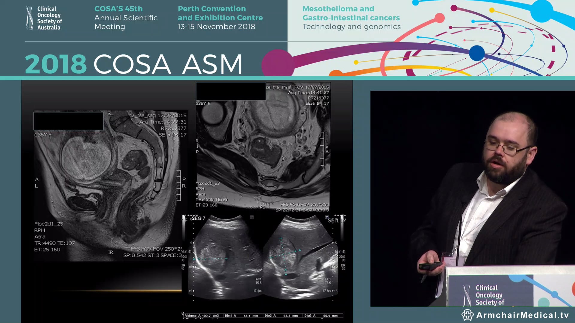This screenshot has width=575, height=323.
Task: Select the Mesothelioma and Gastro-intestinal cancers heading
Action: coord(351,13)
